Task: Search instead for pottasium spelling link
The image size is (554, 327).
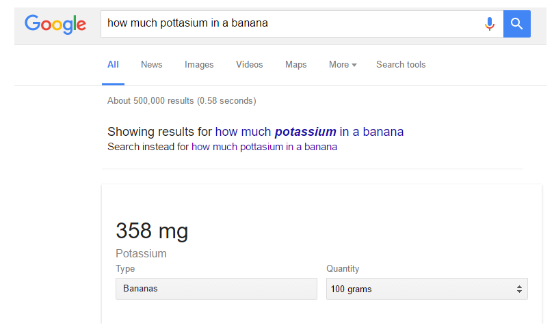Action: pos(264,147)
